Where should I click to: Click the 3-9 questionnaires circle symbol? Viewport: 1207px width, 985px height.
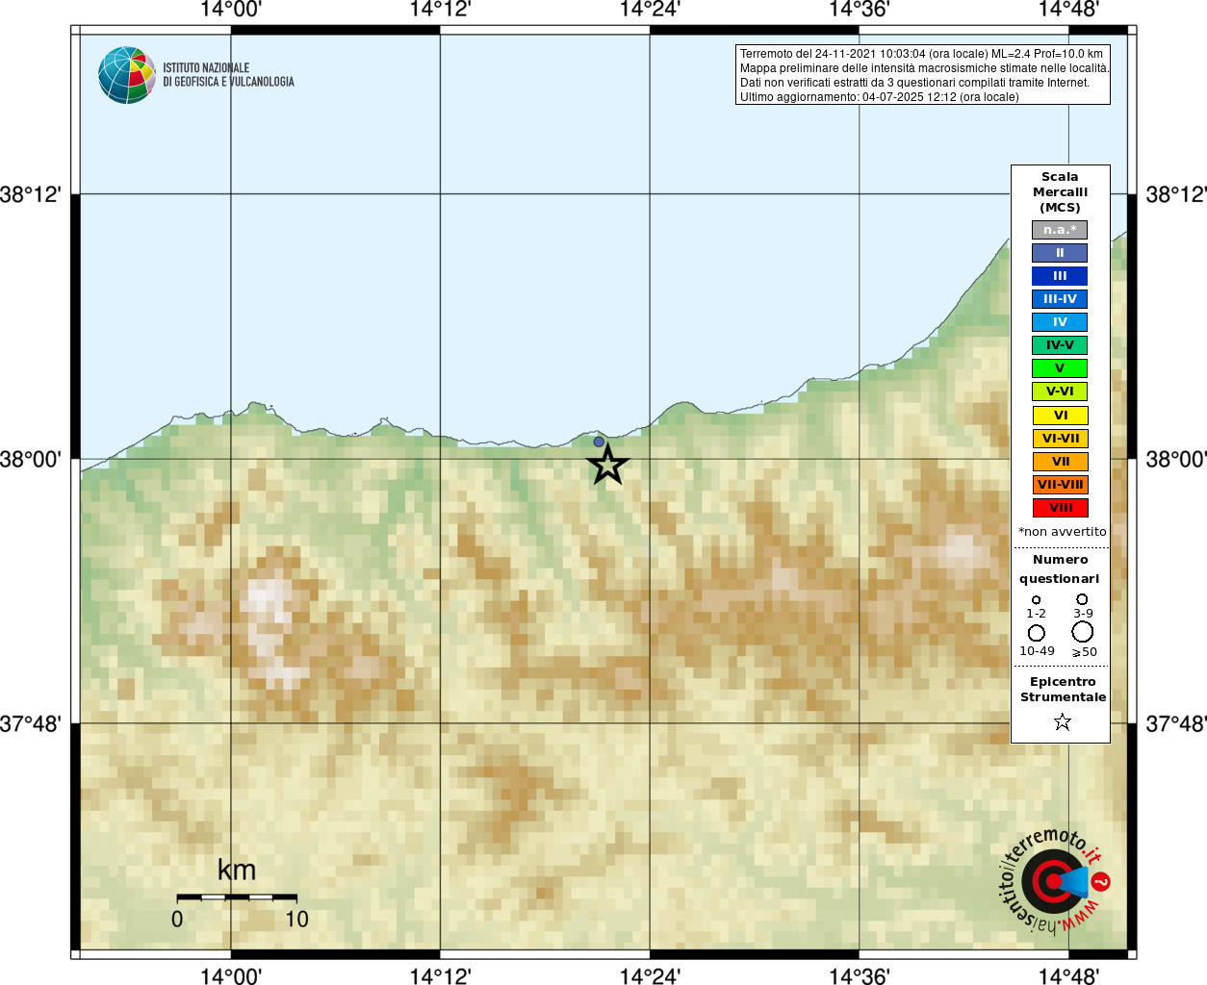[x=1083, y=598]
